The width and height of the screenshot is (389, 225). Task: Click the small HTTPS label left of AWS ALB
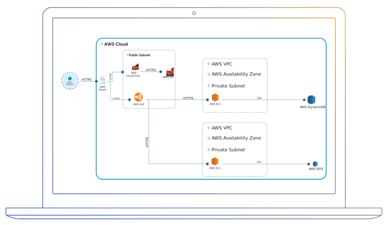point(116,98)
